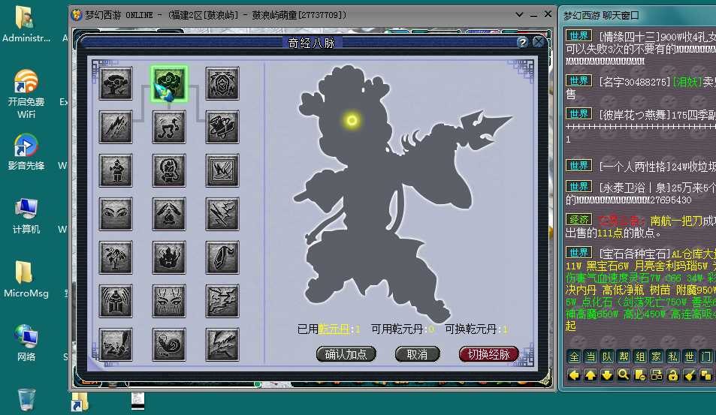Viewport: 716px width, 415px height.
Task: Click the yellow down arrow in chat window
Action: tap(607, 375)
